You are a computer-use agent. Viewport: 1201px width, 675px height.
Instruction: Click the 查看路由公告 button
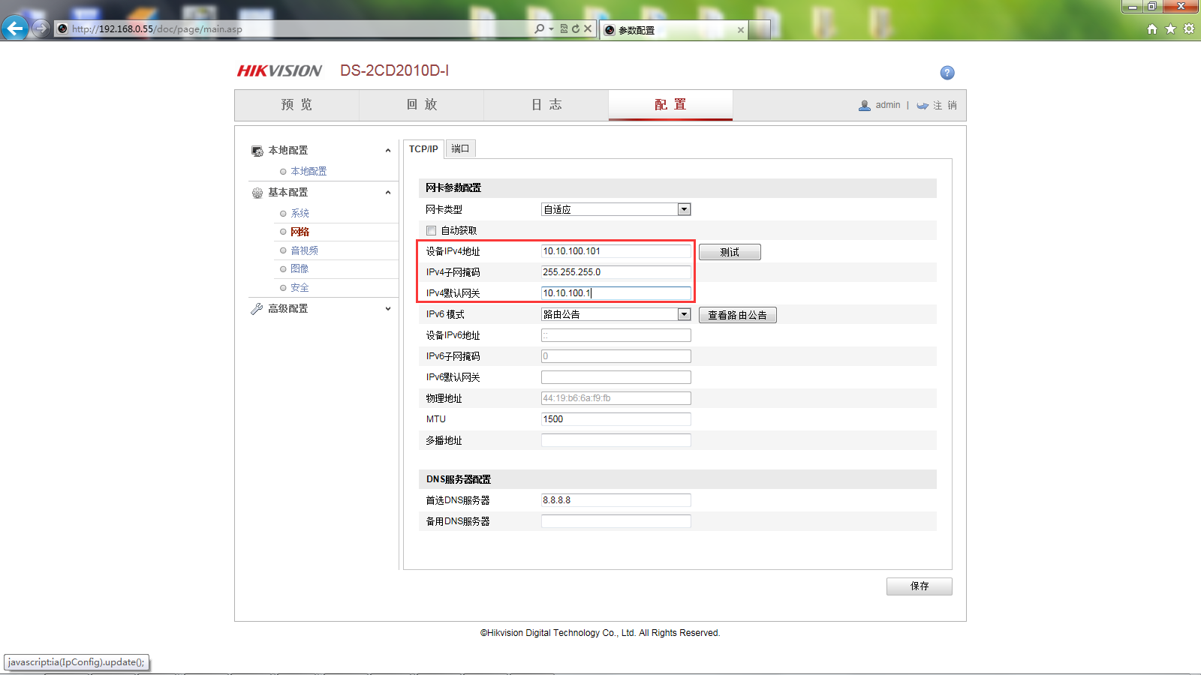pyautogui.click(x=737, y=315)
